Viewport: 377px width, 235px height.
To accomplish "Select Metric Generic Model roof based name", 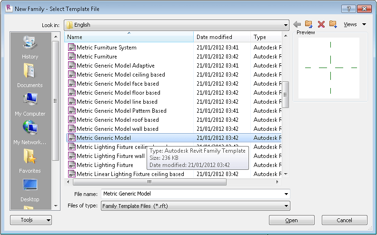I will pyautogui.click(x=118, y=120).
